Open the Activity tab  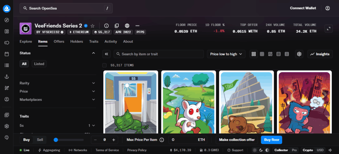click(111, 41)
